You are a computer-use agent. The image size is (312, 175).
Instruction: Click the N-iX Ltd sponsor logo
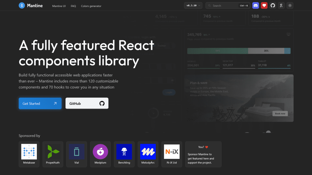tap(172, 152)
